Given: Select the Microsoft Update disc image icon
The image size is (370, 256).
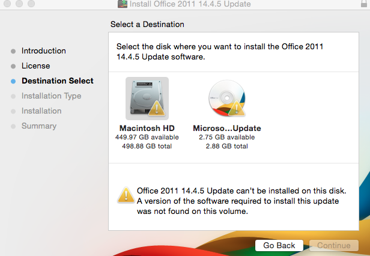Looking at the screenshot, I should [226, 98].
